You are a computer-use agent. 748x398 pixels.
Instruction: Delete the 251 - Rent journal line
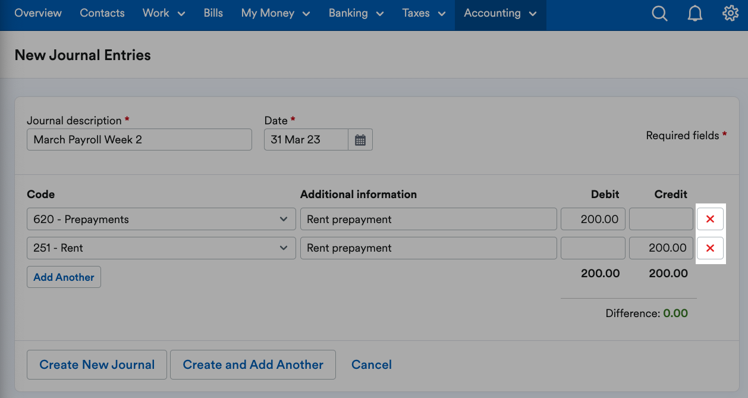[710, 248]
